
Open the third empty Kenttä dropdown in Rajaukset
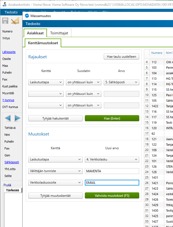click(x=46, y=106)
